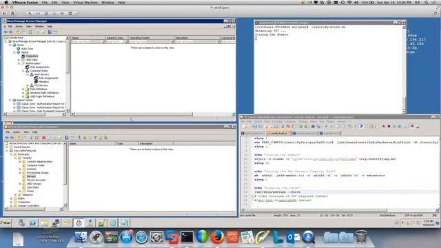Click red Delete icon in AD Users toolbar

point(43,138)
